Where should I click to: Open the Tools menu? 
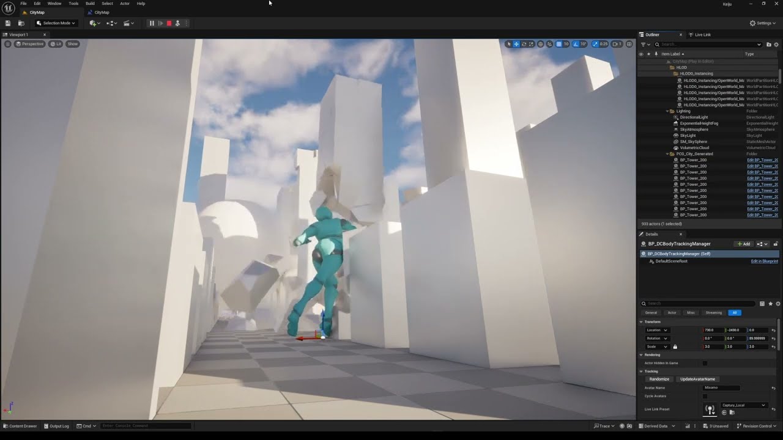point(73,4)
